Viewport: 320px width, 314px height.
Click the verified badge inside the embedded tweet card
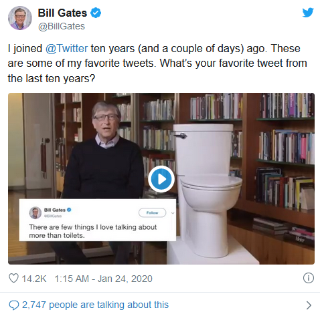pyautogui.click(x=69, y=210)
